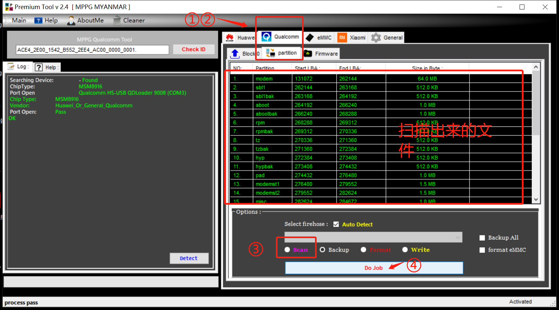Click the Block0 upload arrow icon
This screenshot has height=310, width=559.
click(235, 53)
